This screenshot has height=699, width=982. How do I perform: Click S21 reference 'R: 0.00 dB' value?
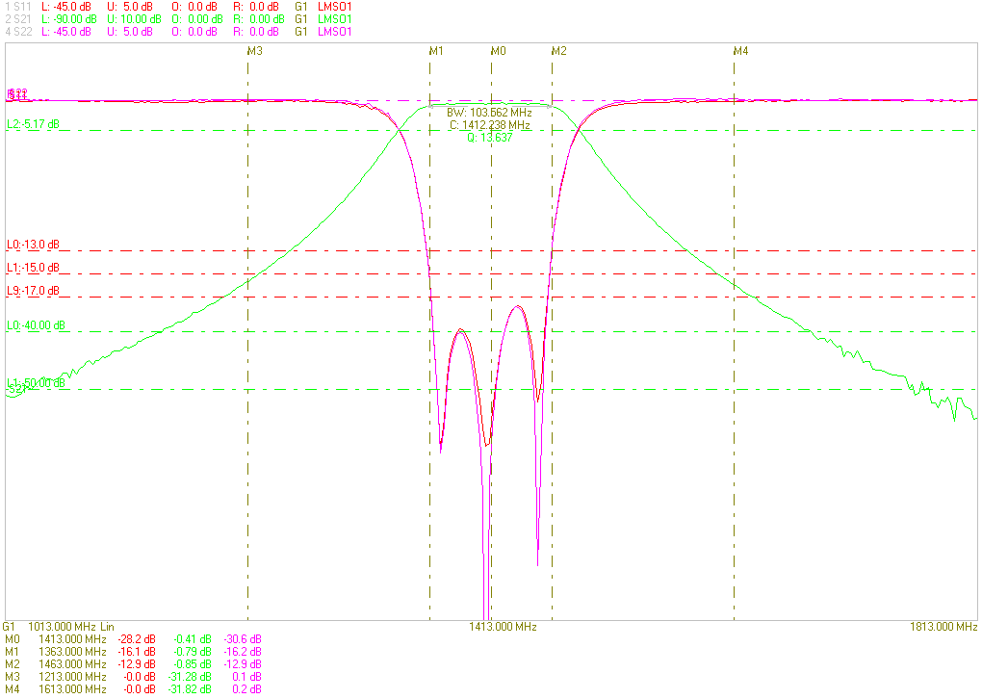(259, 19)
